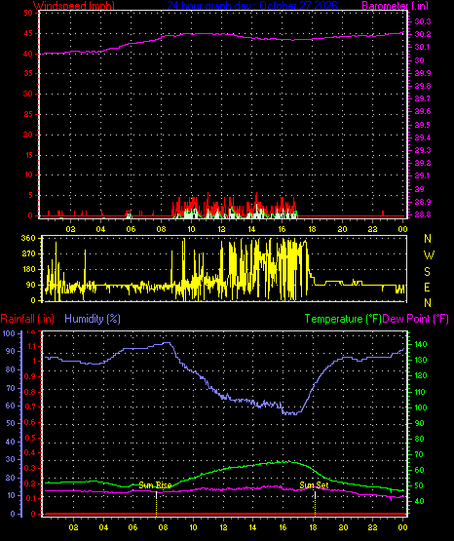This screenshot has height=541, width=454.
Task: Click the W compass direction letter
Action: (x=429, y=255)
